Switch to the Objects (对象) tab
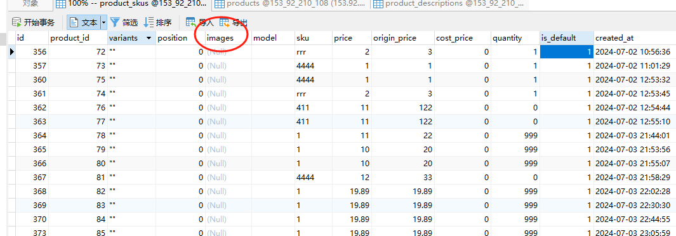Viewport: 676px width, 236px height. point(30,4)
